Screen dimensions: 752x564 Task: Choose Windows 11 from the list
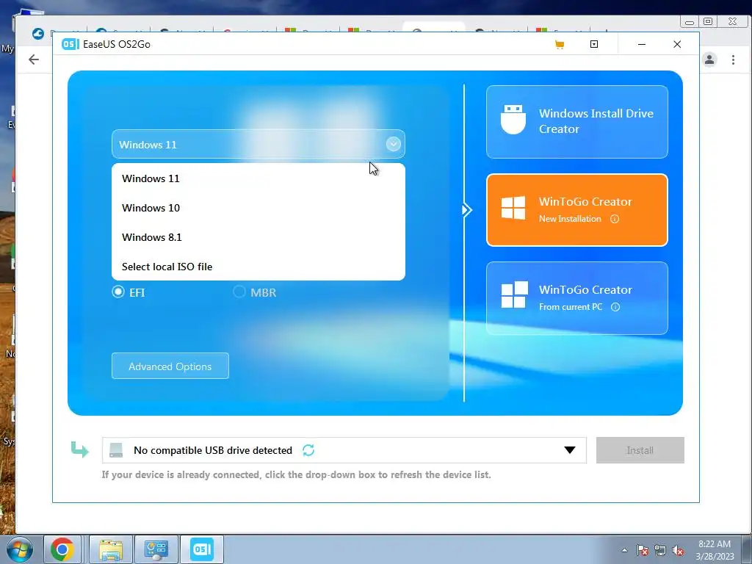tap(258, 178)
